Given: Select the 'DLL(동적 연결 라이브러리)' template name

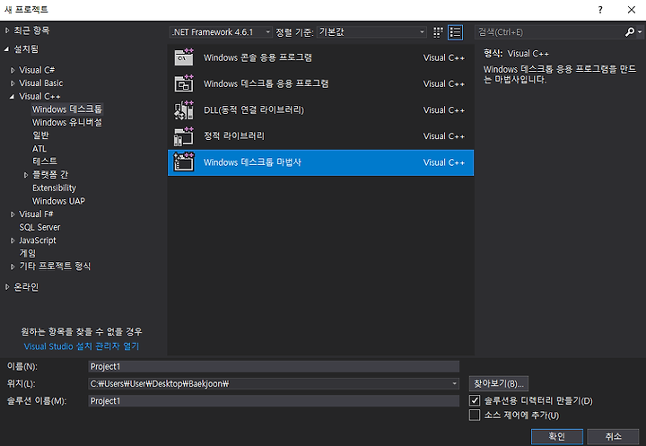Looking at the screenshot, I should tap(254, 110).
